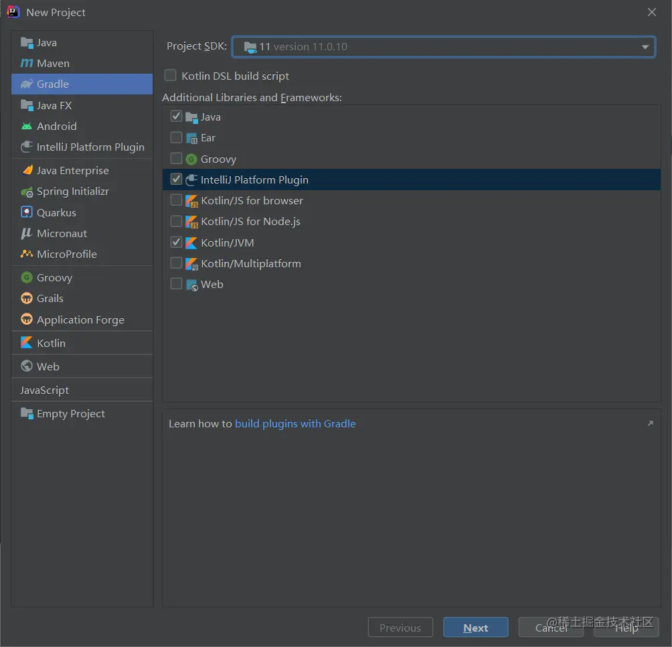The image size is (672, 647).
Task: Check the Kotlin/JS for Node.js checkbox
Action: [x=176, y=221]
